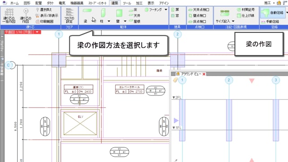Image resolution: width=288 pixels, height=162 pixels.
Task: Click the 1,700 dimension text
Action: point(21,123)
